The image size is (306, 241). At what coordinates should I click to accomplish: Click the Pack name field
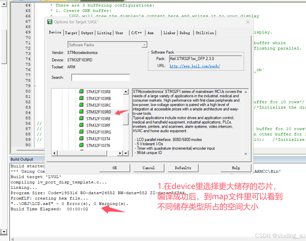206,59
